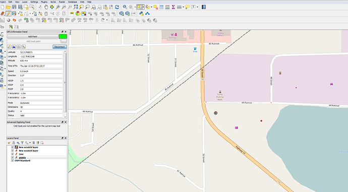
Task: Expand the measure tool dropdown arrow
Action: point(183,7)
